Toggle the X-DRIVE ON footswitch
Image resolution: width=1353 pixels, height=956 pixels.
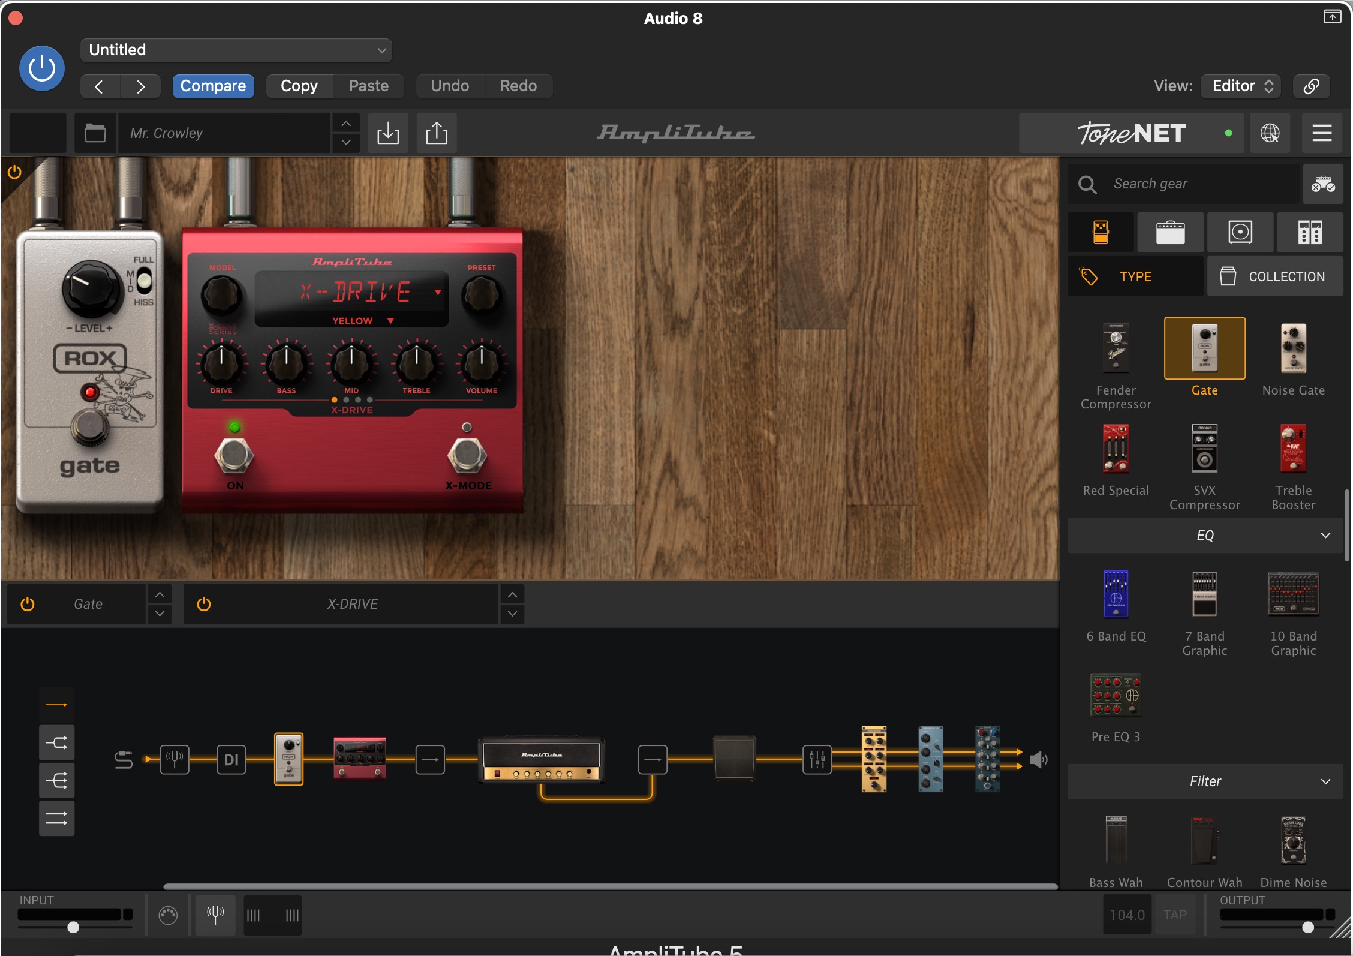(234, 456)
